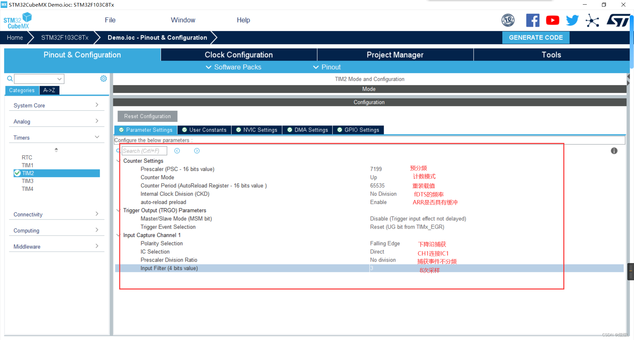
Task: Click Reset Configuration button
Action: pyautogui.click(x=147, y=116)
